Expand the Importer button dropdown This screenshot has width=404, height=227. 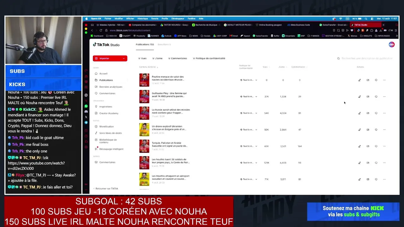(124, 58)
